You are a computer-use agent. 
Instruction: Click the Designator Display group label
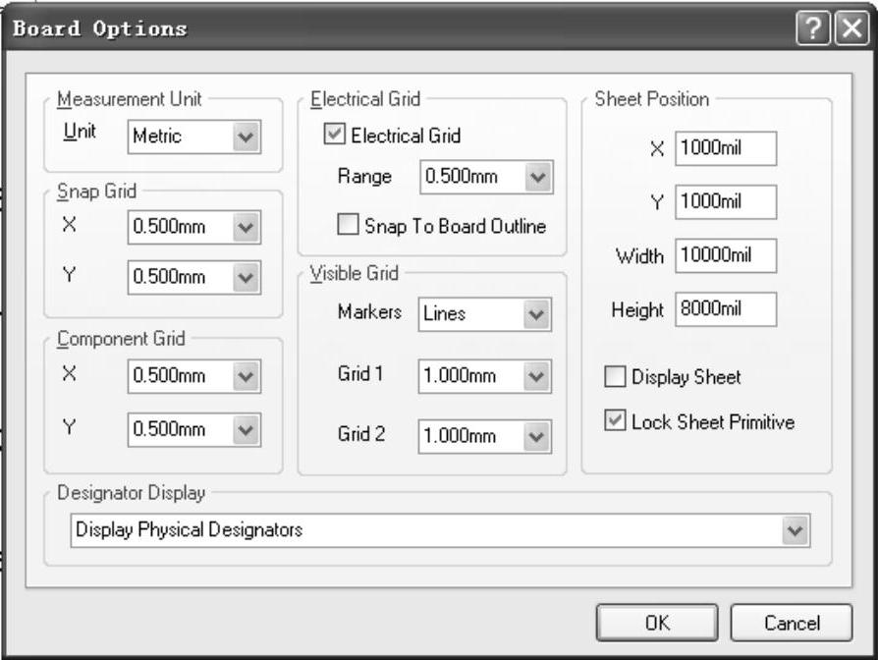132,493
